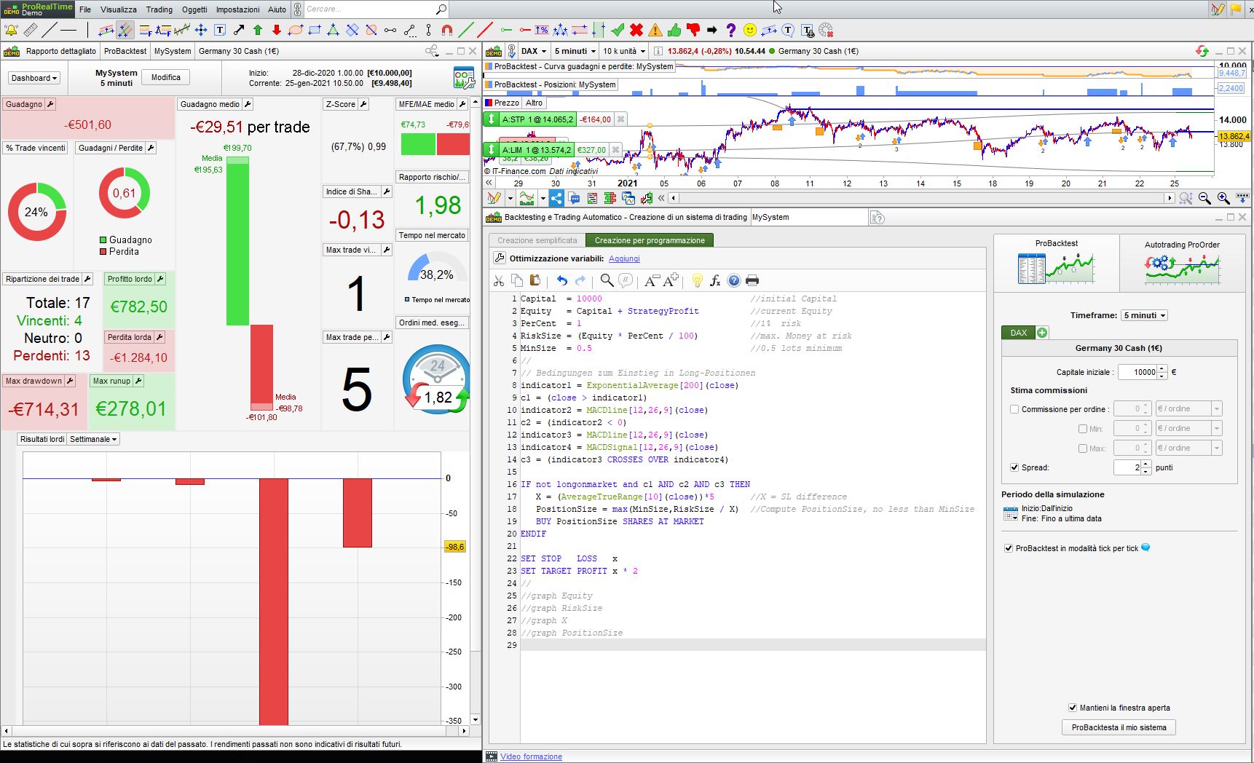Undo last edit in code editor
The height and width of the screenshot is (763, 1254).
(561, 281)
